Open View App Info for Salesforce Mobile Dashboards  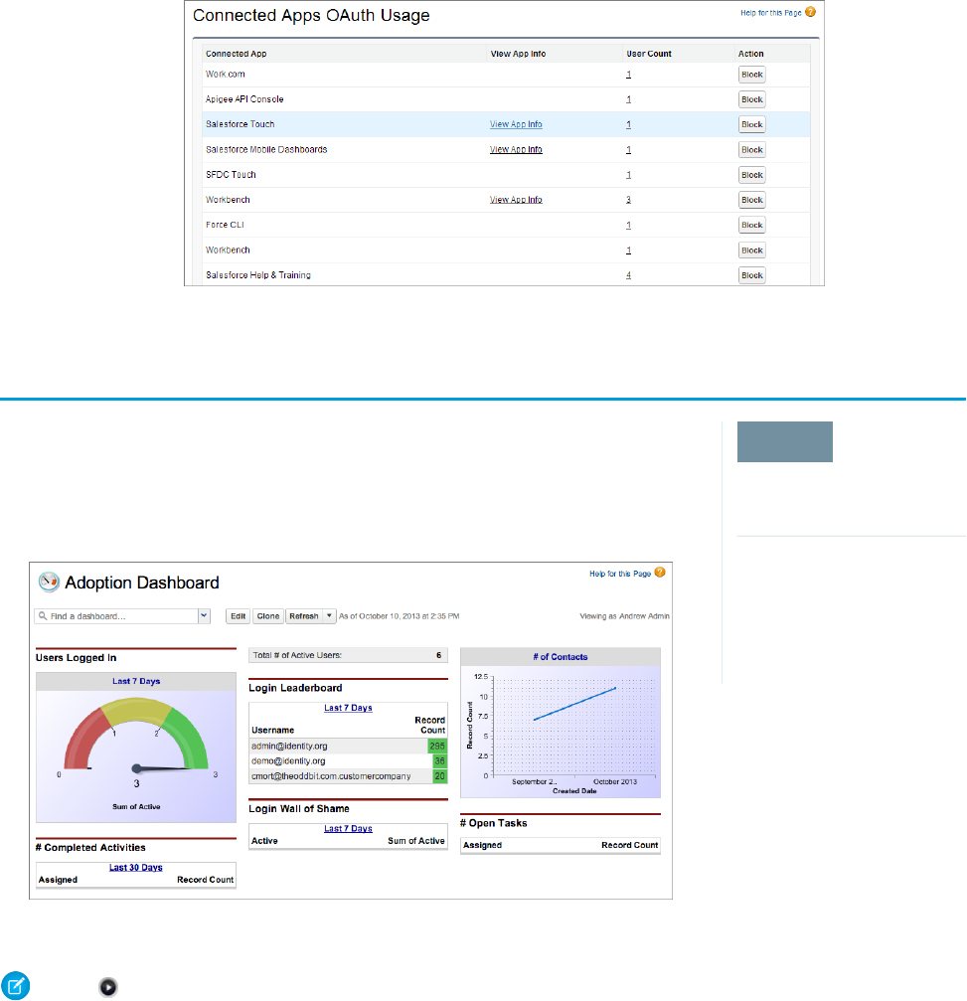tap(516, 149)
